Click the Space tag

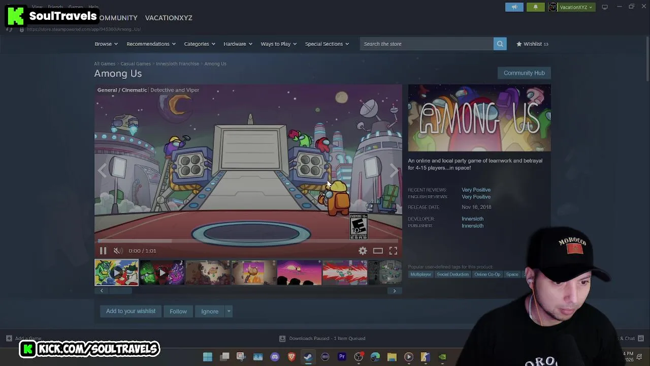click(512, 274)
